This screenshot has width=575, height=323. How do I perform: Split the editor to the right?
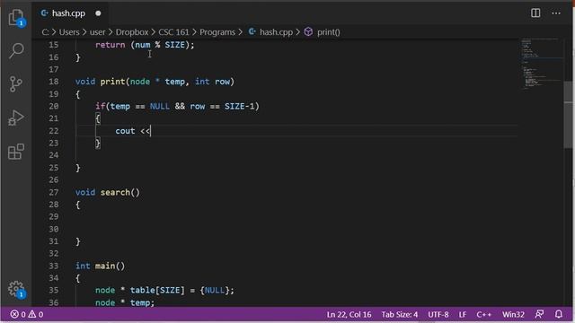click(x=535, y=13)
